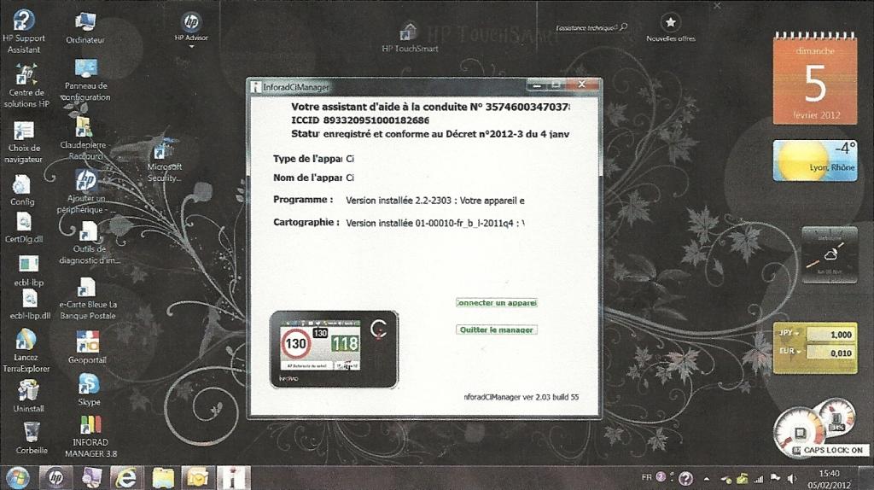
Task: Open the Geoportail desktop shortcut
Action: [x=87, y=347]
